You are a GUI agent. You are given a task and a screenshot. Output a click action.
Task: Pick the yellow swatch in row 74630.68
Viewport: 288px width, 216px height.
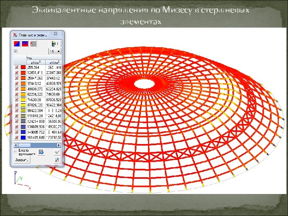pos(23,100)
